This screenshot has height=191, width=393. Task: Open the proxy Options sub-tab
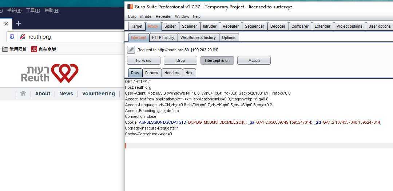(229, 37)
